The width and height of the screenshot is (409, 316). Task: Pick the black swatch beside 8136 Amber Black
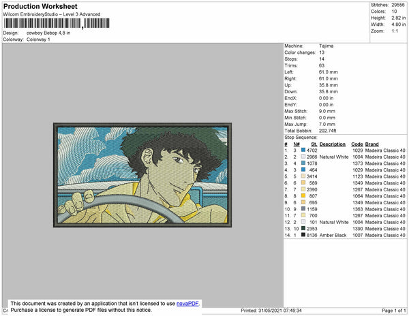click(x=303, y=235)
